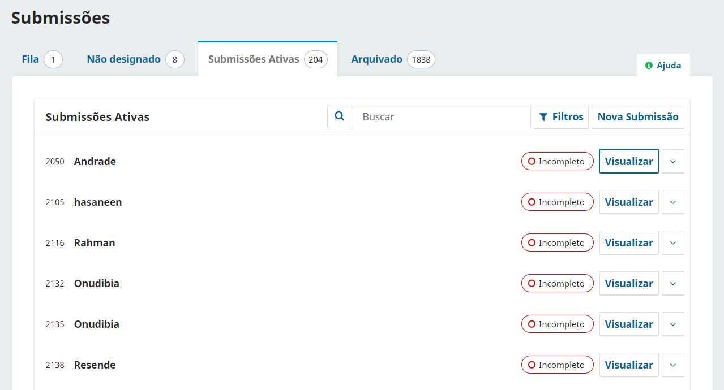The image size is (724, 390).
Task: Expand the Rahman submission row
Action: [x=673, y=242]
